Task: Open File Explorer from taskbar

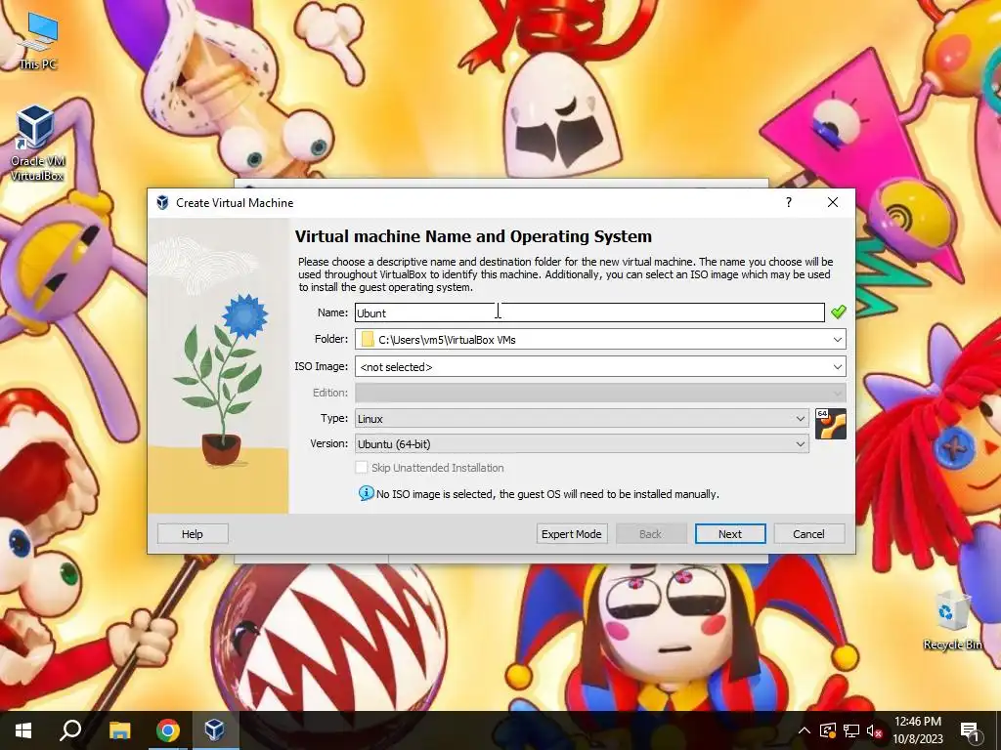Action: (x=119, y=730)
